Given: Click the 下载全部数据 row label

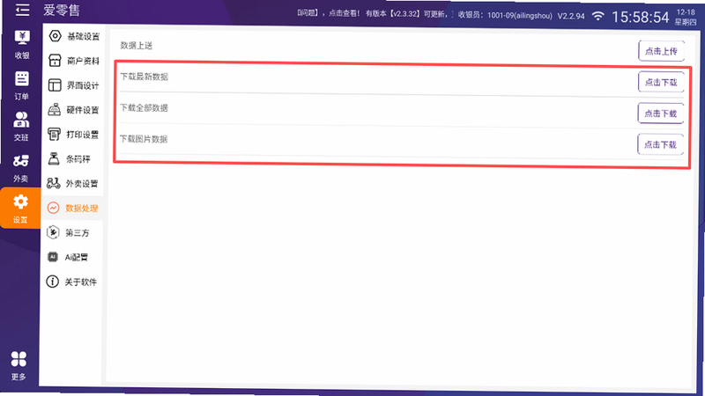Looking at the screenshot, I should [x=144, y=107].
